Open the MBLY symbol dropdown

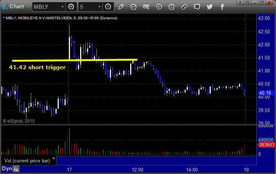pyautogui.click(x=62, y=7)
